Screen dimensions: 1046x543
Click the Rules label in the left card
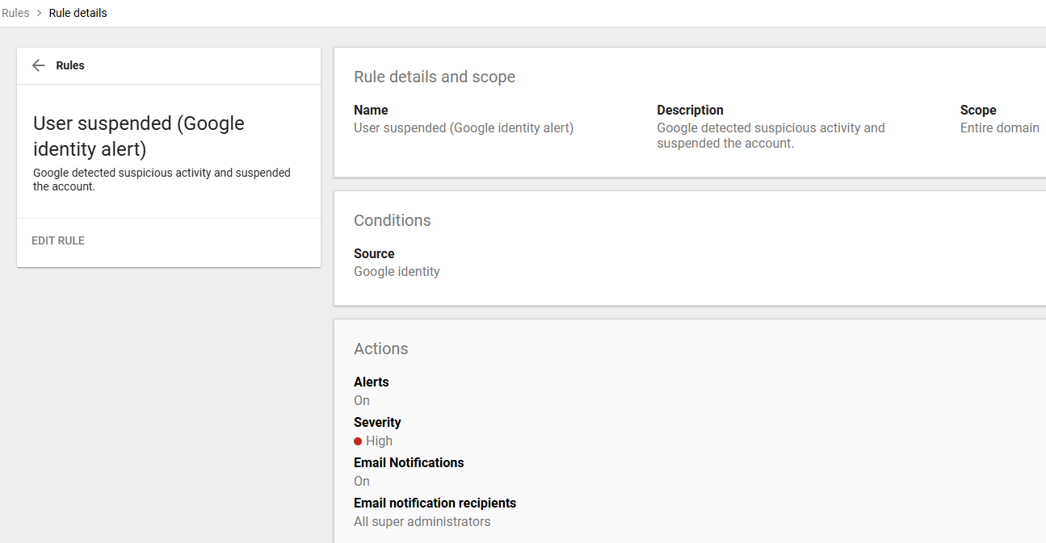coord(70,65)
